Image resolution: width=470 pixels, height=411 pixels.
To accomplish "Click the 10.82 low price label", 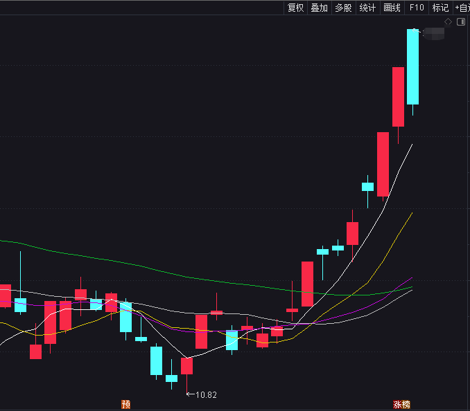I will pyautogui.click(x=206, y=395).
